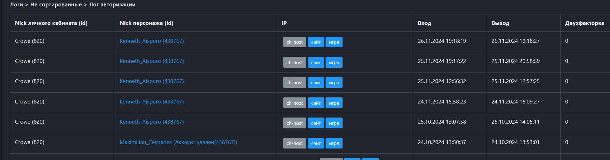Click игра button in the 26.11.2024 19:18:19 row
610x160 pixels.
tap(334, 42)
